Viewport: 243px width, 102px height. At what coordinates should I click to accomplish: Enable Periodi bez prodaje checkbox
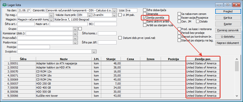pos(179,33)
